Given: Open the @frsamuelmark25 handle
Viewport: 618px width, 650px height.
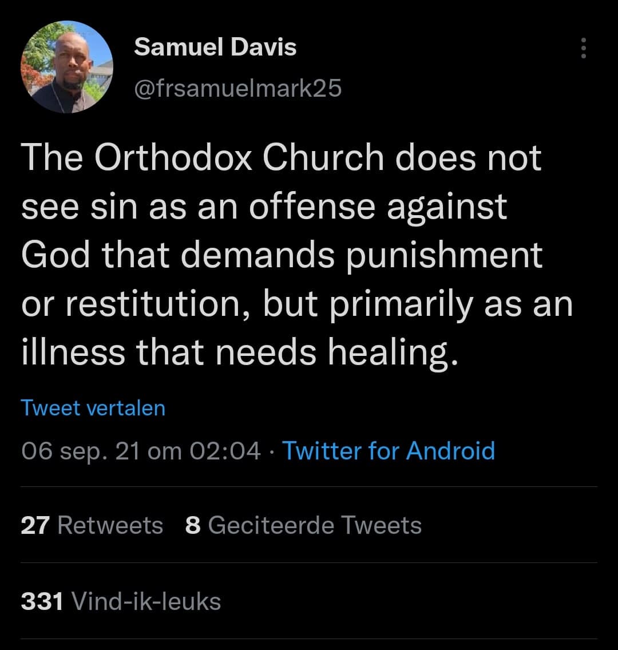Looking at the screenshot, I should (x=237, y=88).
